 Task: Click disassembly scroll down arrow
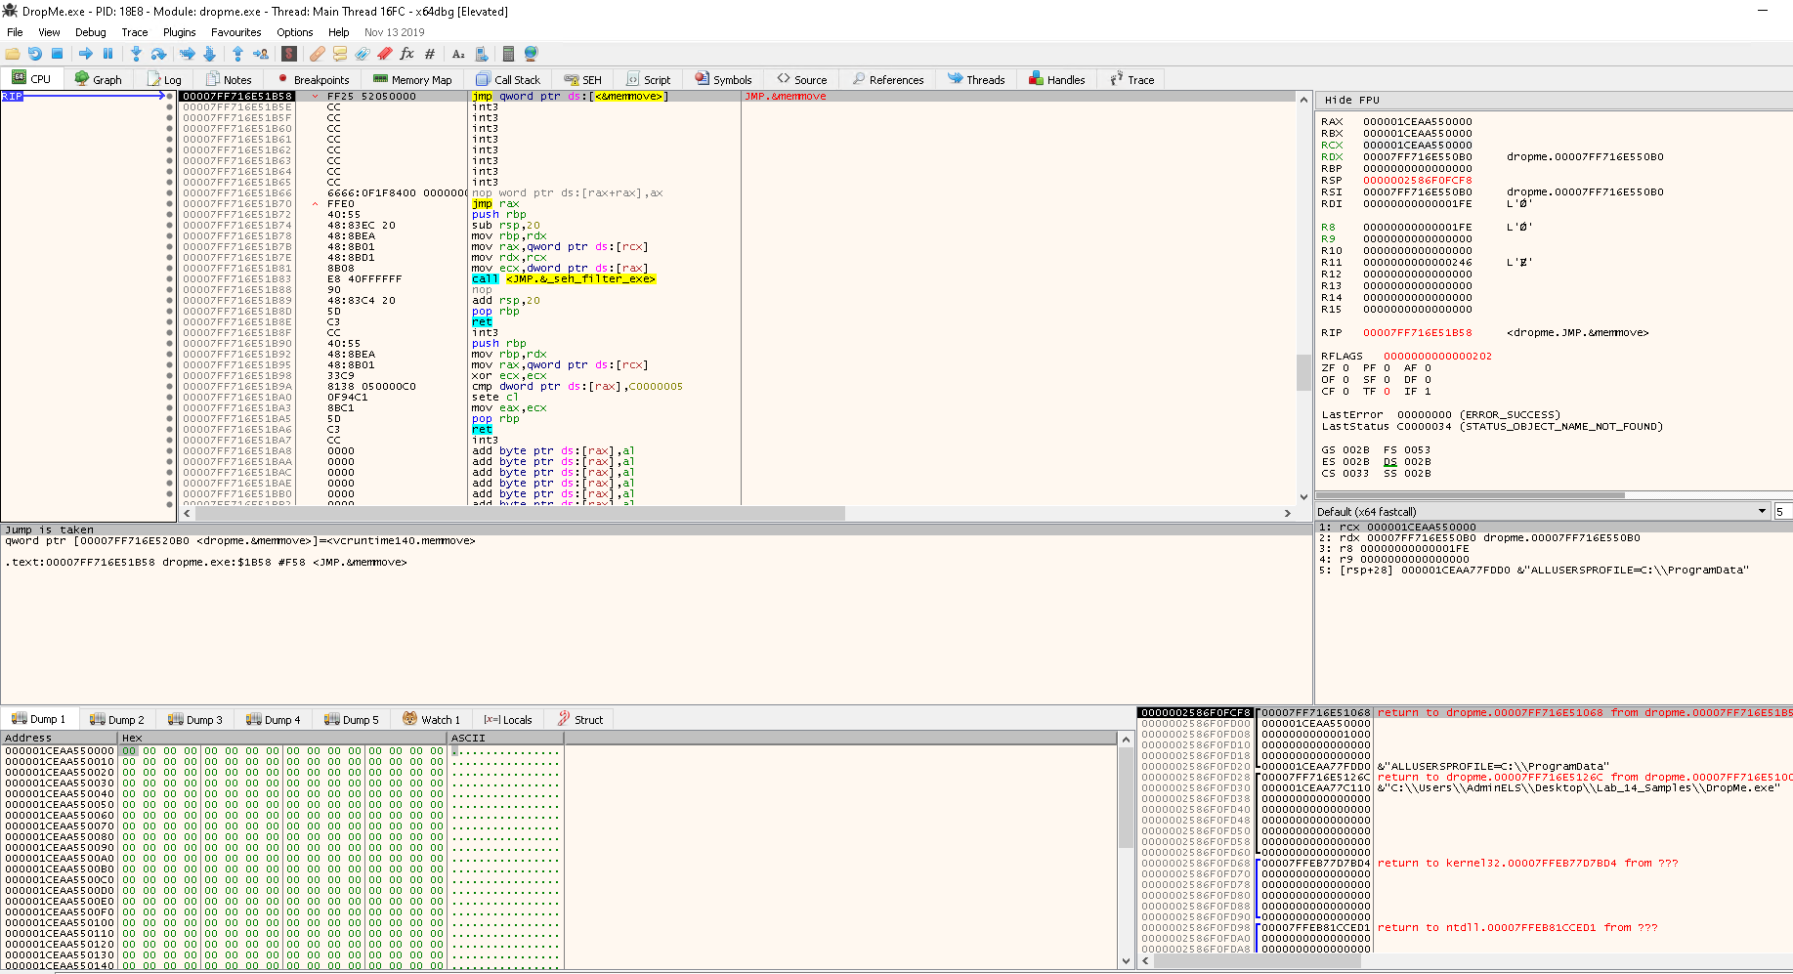[1303, 496]
